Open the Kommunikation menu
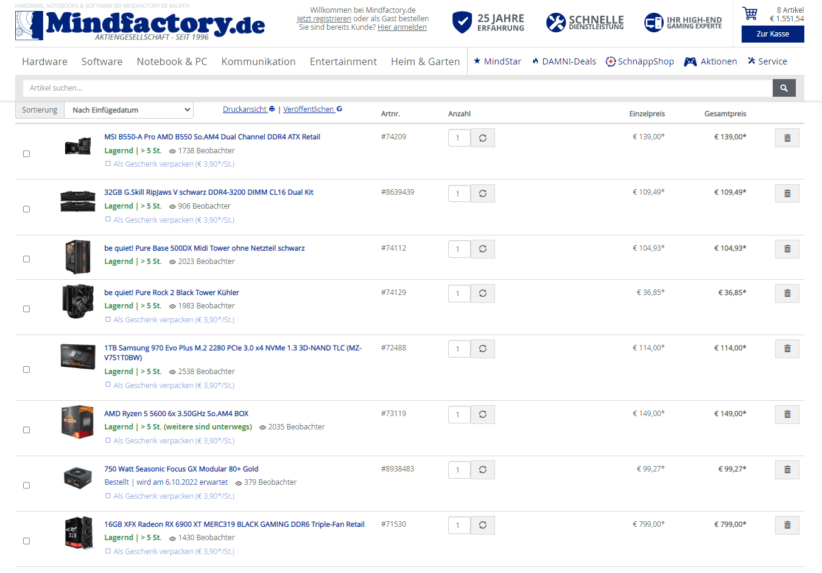Viewport: 822px width, 573px height. (x=258, y=61)
